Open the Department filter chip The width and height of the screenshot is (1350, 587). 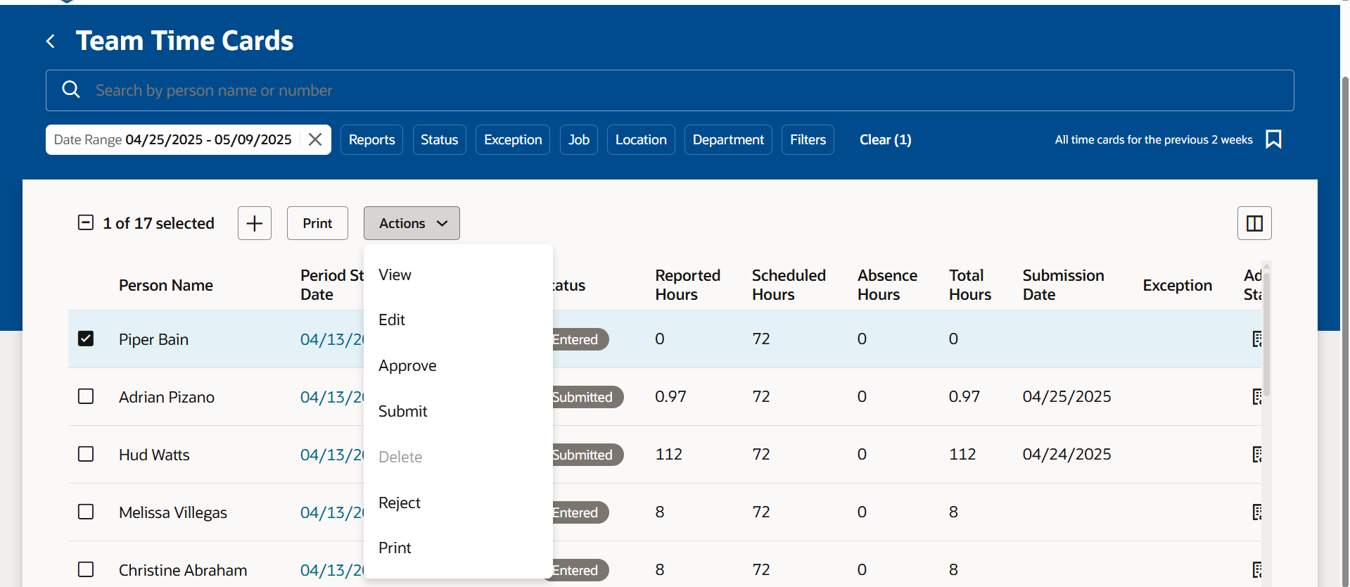[728, 139]
